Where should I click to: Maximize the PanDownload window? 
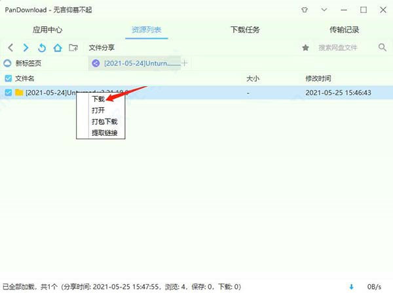[364, 10]
